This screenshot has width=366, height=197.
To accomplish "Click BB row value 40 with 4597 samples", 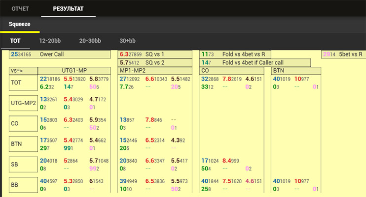I will [48, 181].
